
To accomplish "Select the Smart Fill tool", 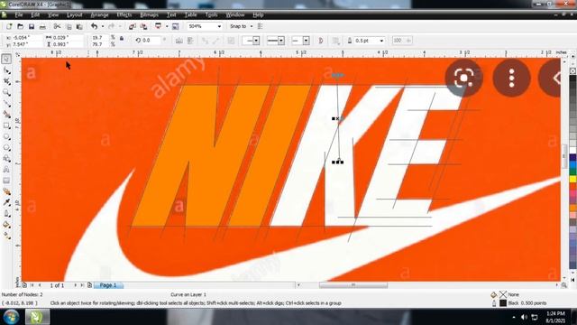I will (x=6, y=115).
